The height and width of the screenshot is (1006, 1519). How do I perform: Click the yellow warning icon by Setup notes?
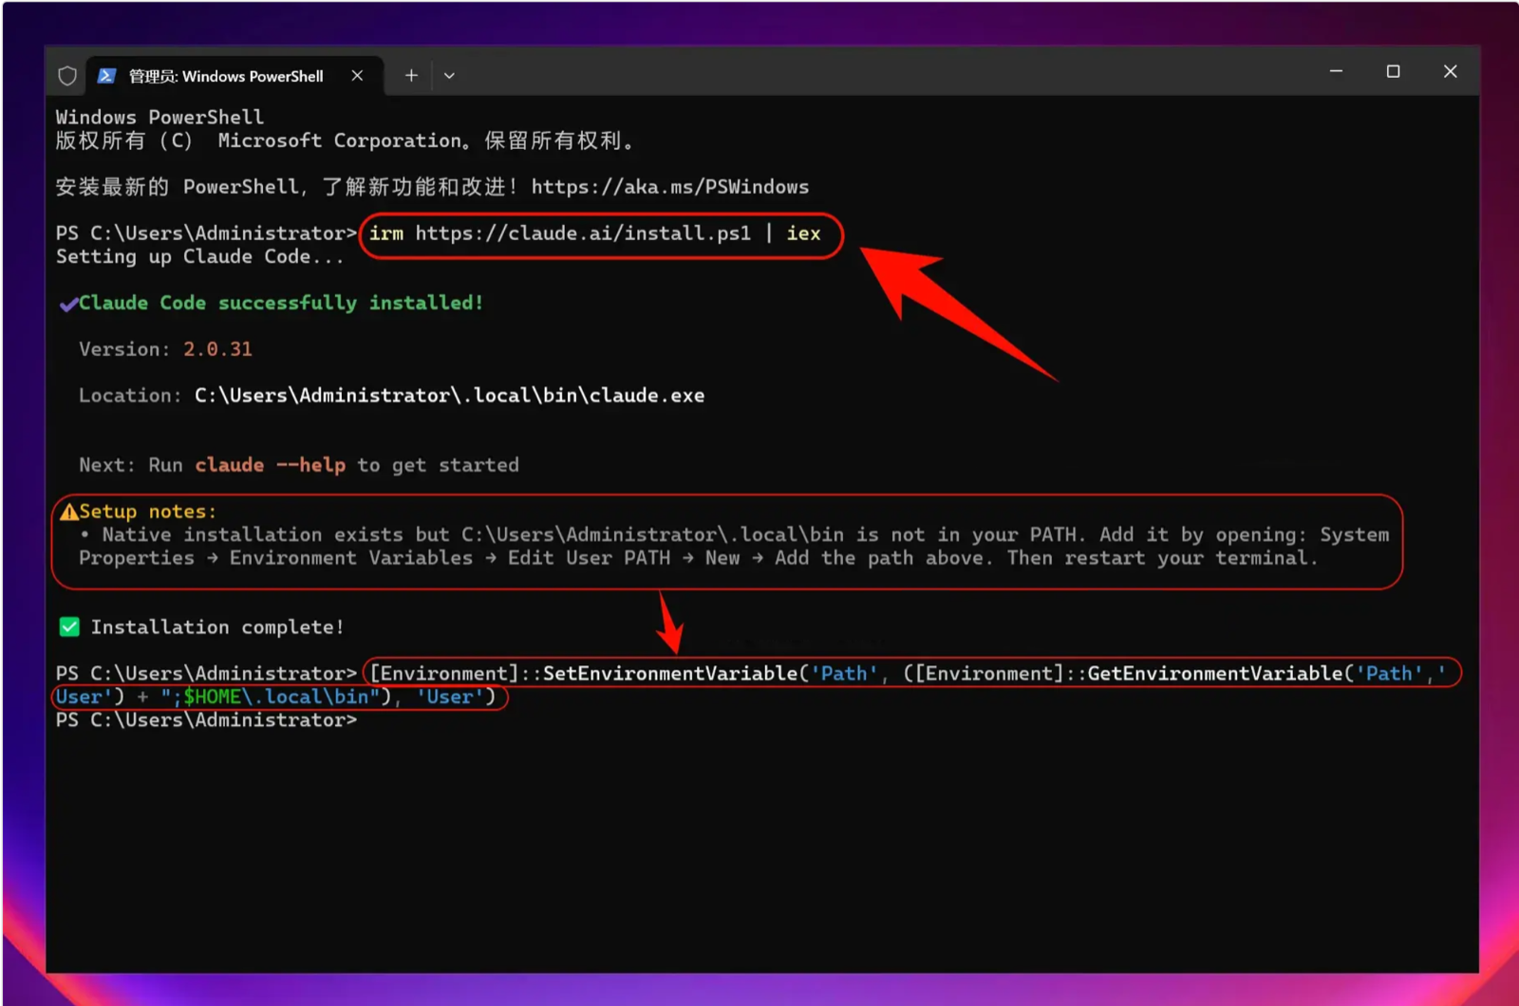pos(68,512)
